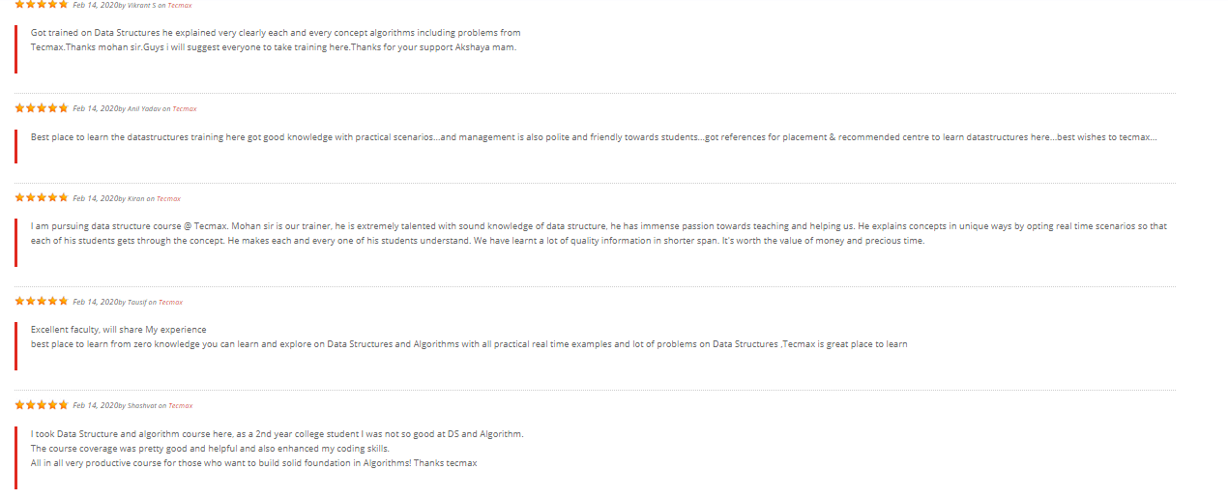Click the star rating on Tausif's review

click(42, 302)
